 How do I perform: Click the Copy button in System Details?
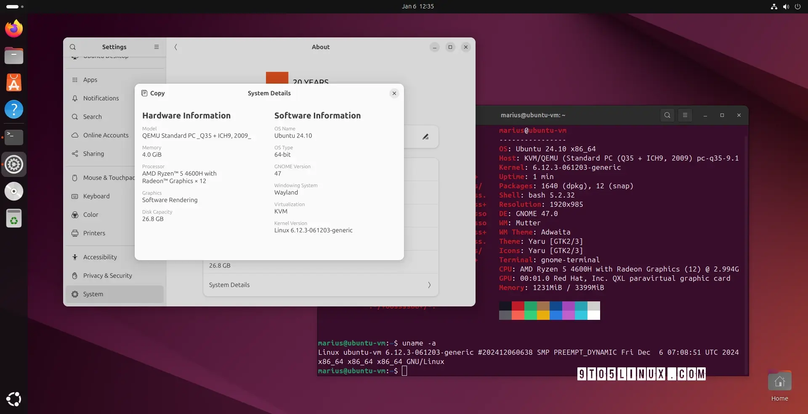153,93
